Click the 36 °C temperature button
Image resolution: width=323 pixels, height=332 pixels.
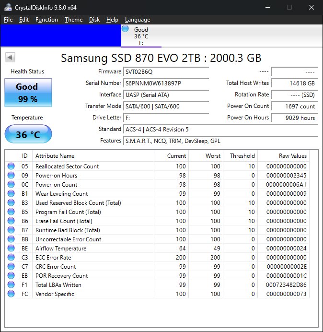click(28, 134)
